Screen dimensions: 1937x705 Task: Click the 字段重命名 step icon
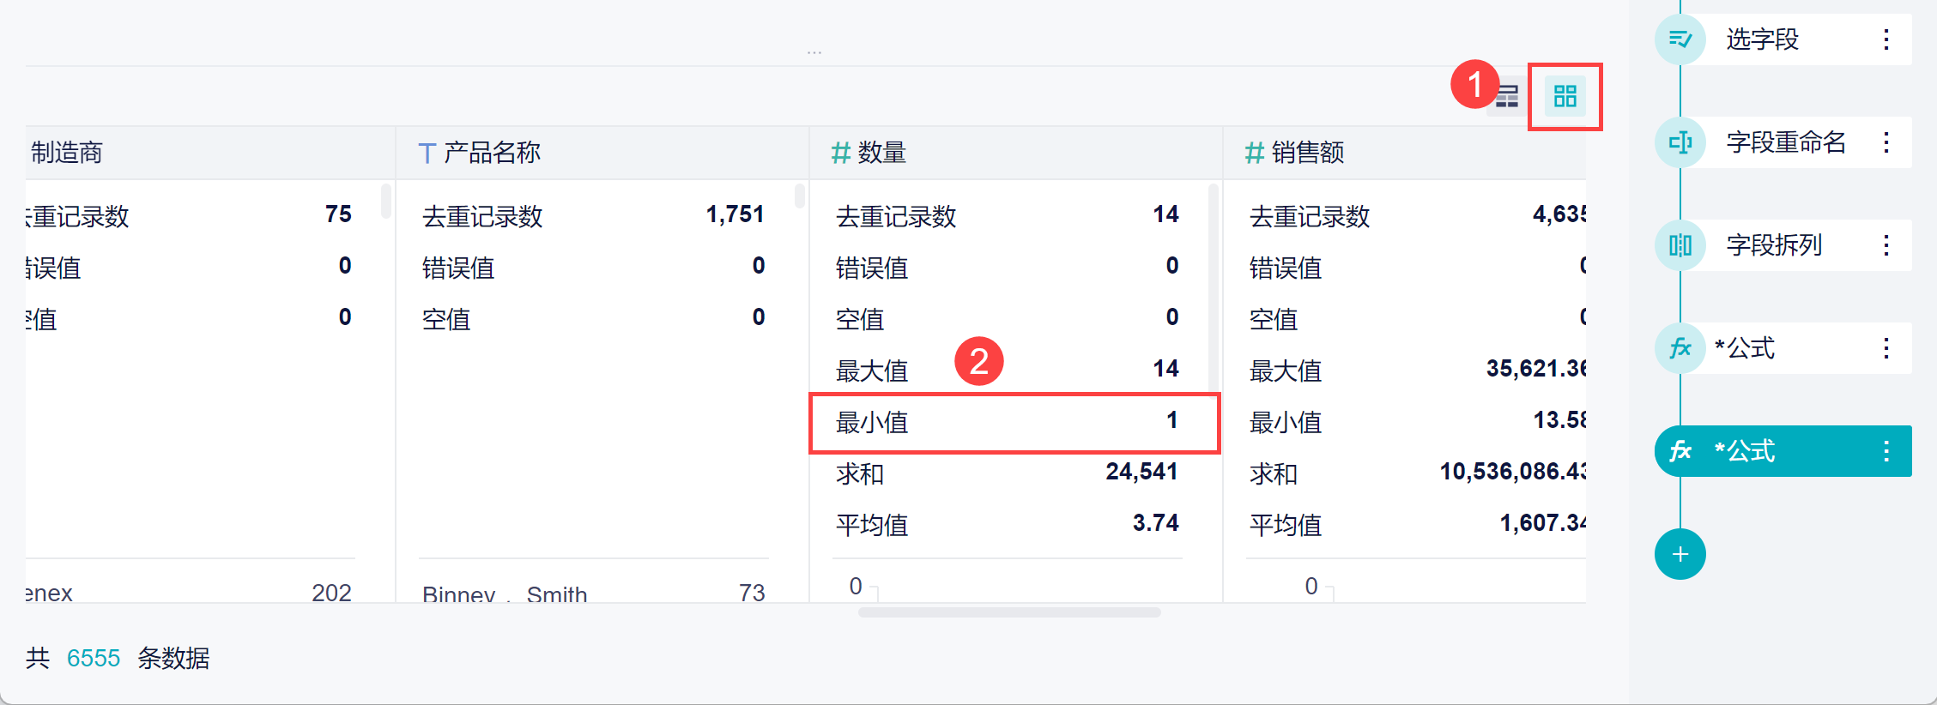point(1680,142)
